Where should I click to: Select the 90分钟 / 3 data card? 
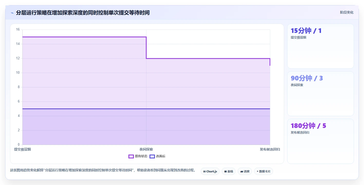(320, 94)
